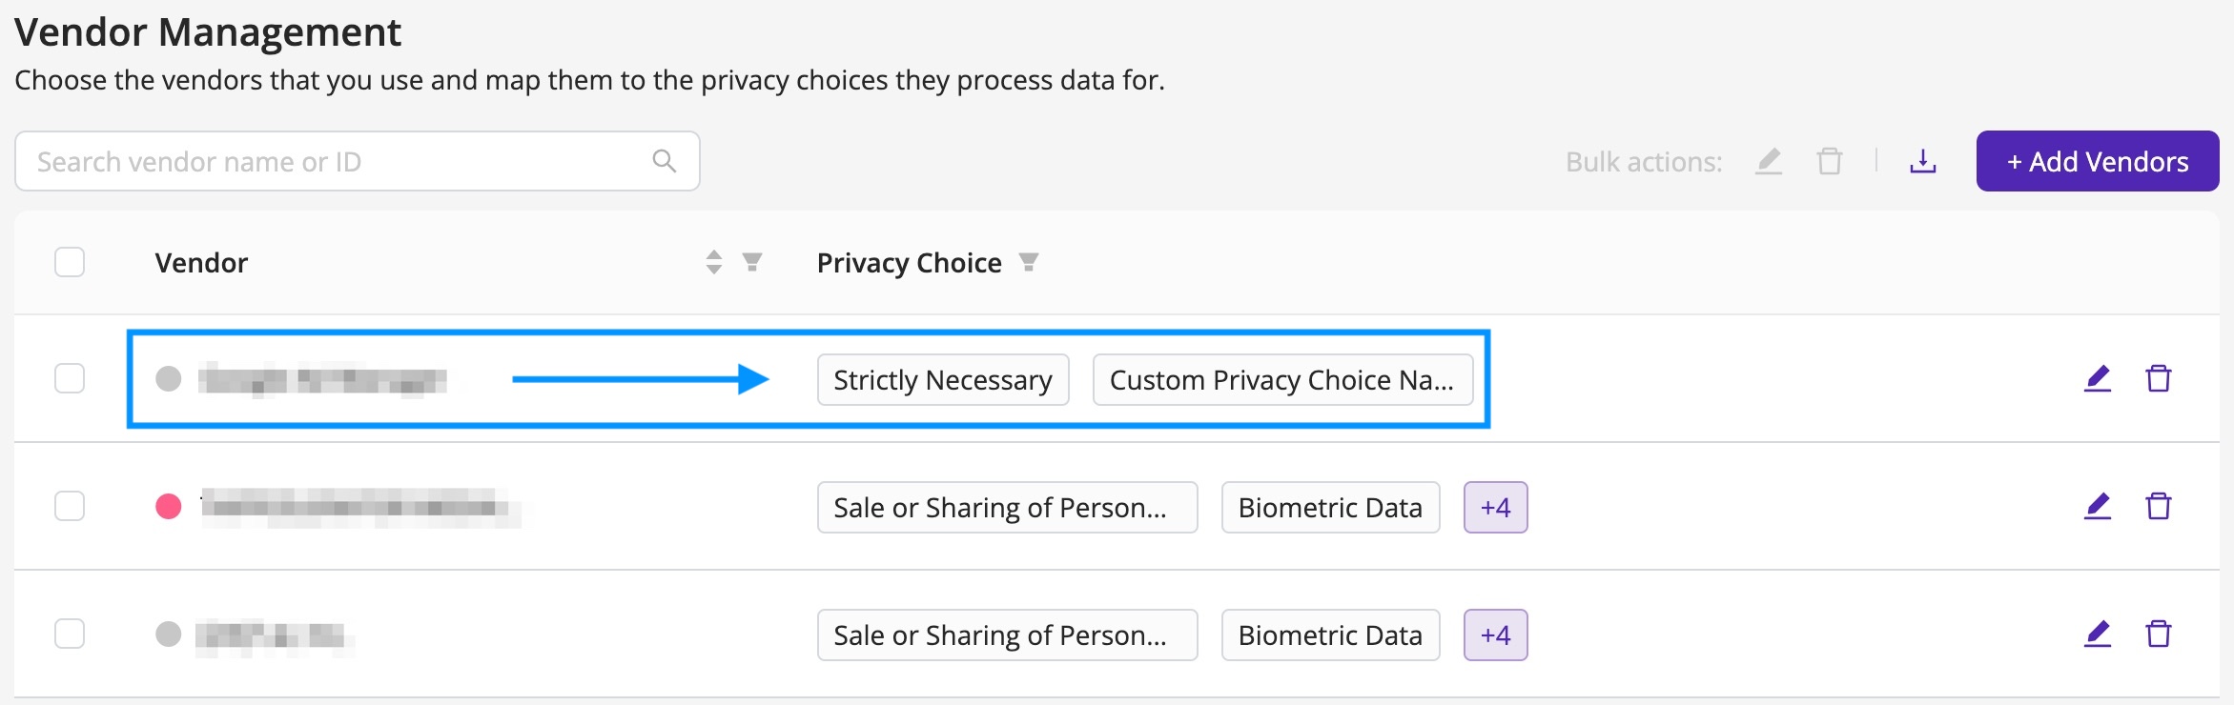Click the bulk delete trash icon
The image size is (2234, 705).
coord(1829,162)
